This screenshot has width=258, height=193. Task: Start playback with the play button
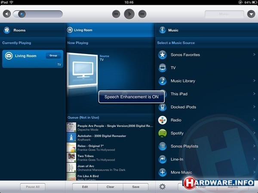(x=129, y=14)
